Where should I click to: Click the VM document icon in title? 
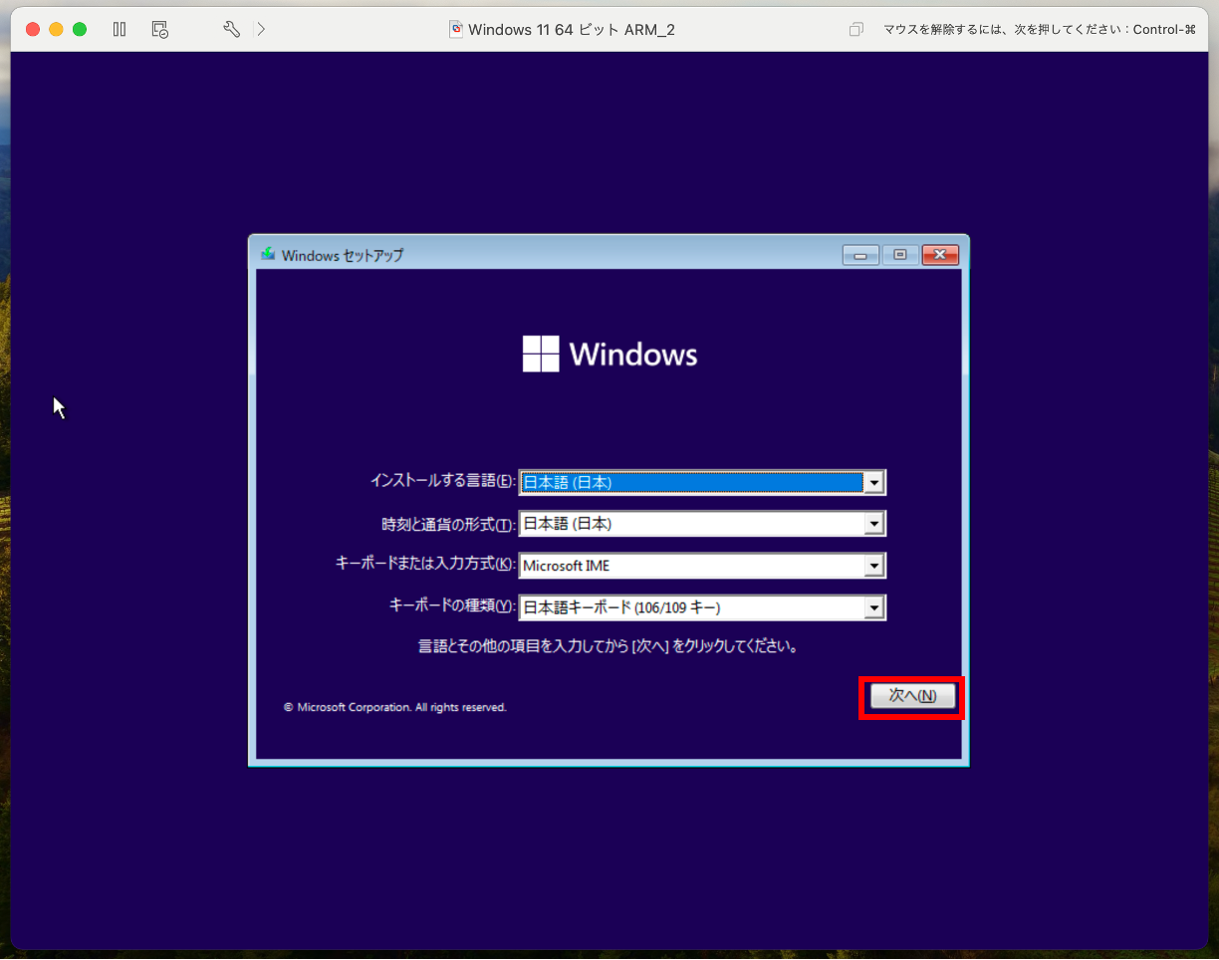[x=456, y=29]
